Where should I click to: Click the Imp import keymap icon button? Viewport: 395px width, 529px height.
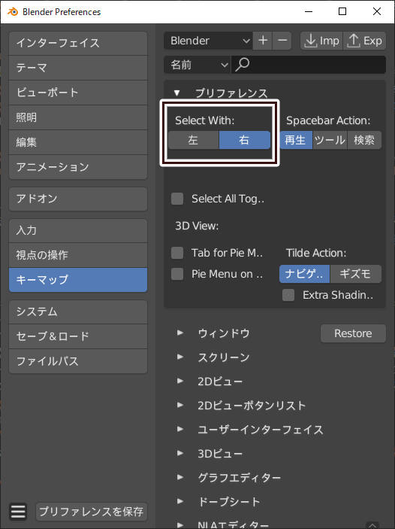coord(321,41)
